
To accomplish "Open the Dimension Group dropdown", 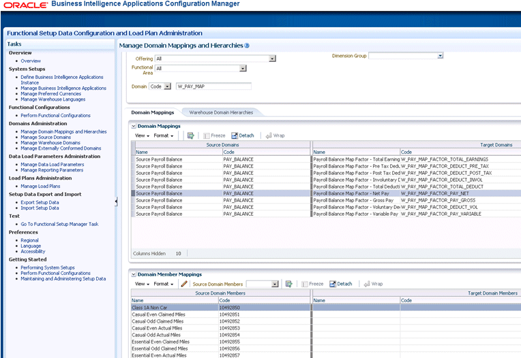I will (x=441, y=56).
